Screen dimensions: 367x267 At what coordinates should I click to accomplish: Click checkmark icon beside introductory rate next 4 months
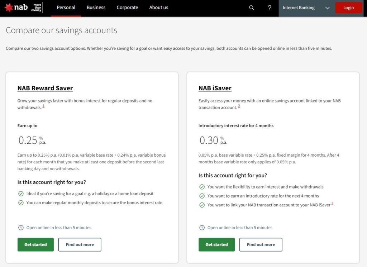point(202,196)
